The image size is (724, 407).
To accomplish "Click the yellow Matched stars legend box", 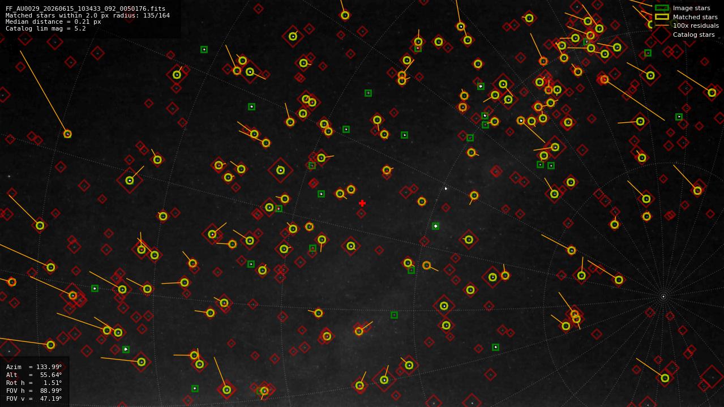I will point(662,17).
